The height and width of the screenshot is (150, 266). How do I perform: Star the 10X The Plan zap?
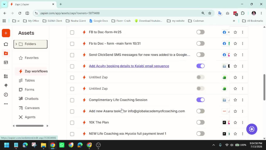235,123
